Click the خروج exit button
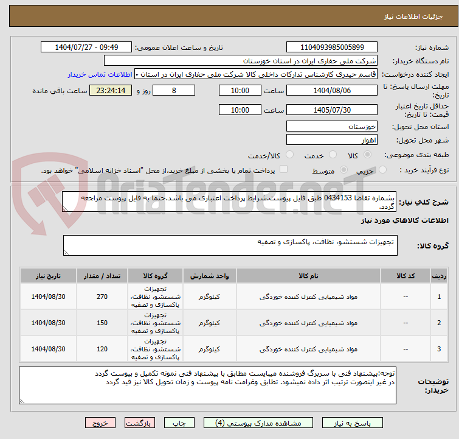Image resolution: width=459 pixels, height=439 pixels. coord(100,423)
